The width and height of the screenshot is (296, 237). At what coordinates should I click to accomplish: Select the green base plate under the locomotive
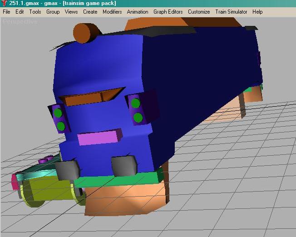118,180
